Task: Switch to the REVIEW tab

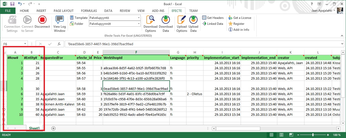Action: click(125, 11)
